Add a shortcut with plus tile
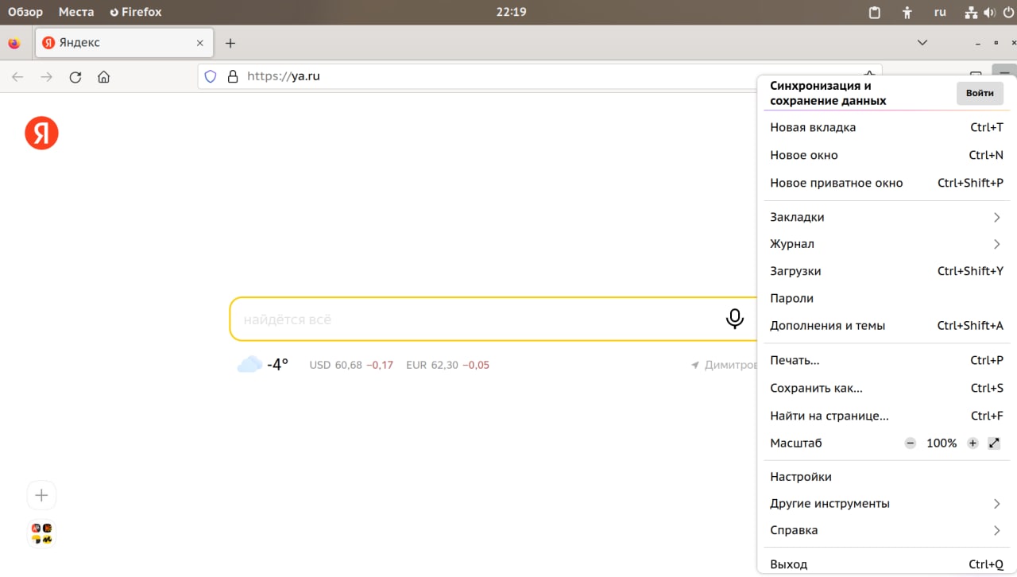Viewport: 1017px width, 577px height. pos(42,495)
